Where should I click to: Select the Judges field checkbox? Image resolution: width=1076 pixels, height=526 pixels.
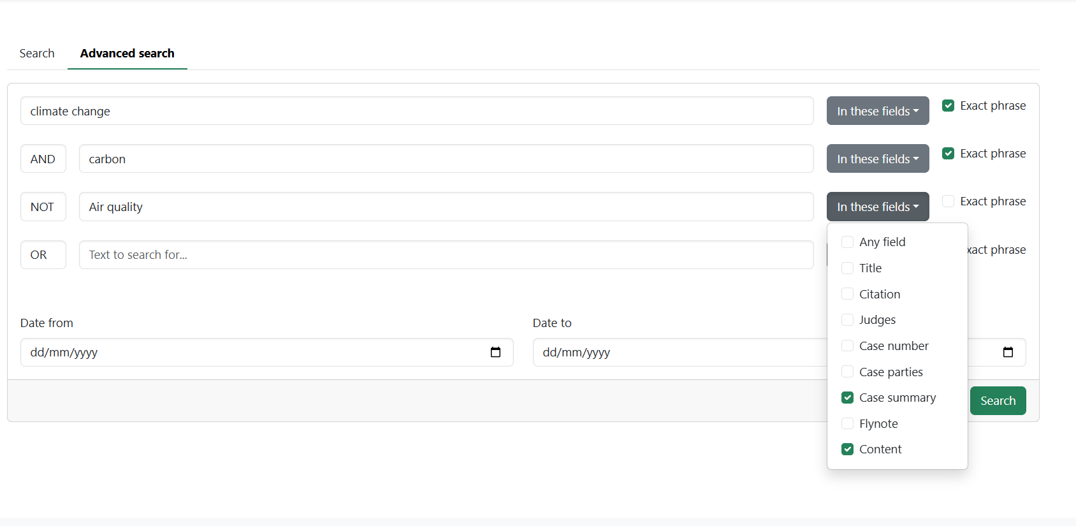pyautogui.click(x=847, y=320)
